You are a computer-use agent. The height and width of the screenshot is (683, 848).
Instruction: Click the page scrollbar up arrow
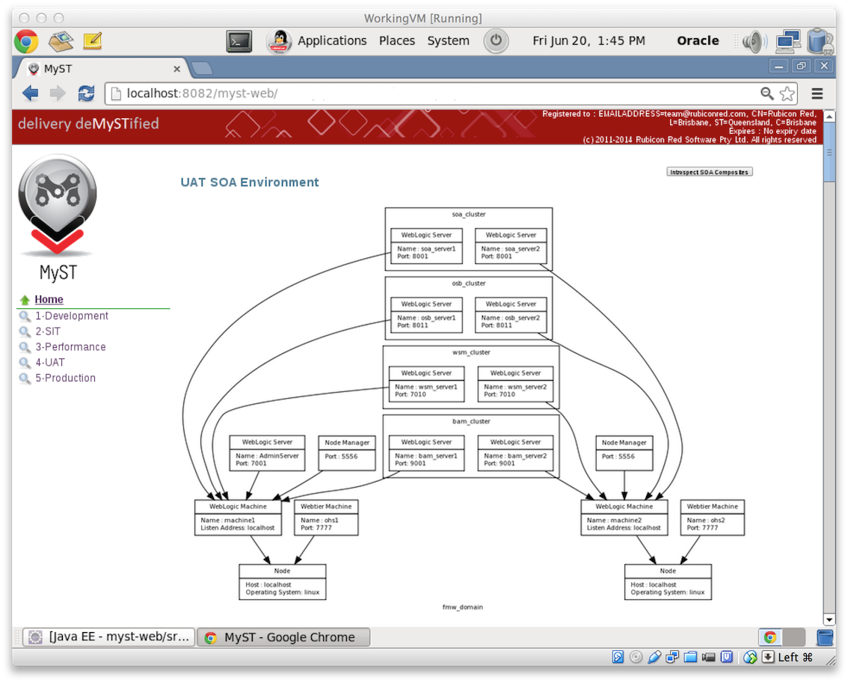point(829,117)
